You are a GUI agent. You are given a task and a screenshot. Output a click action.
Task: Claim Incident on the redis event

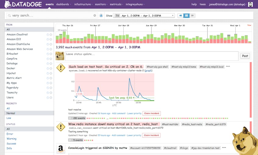151,135
